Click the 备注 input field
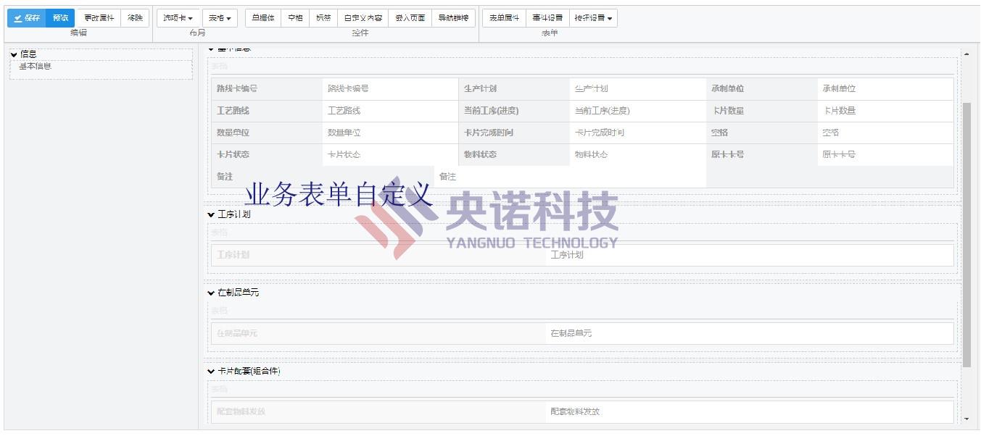Viewport: 981px width, 436px height. (x=570, y=177)
